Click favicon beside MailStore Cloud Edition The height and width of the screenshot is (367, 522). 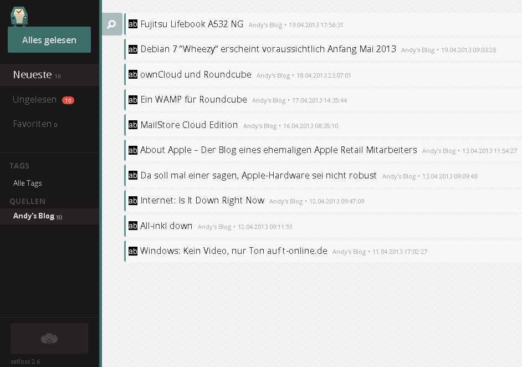133,125
